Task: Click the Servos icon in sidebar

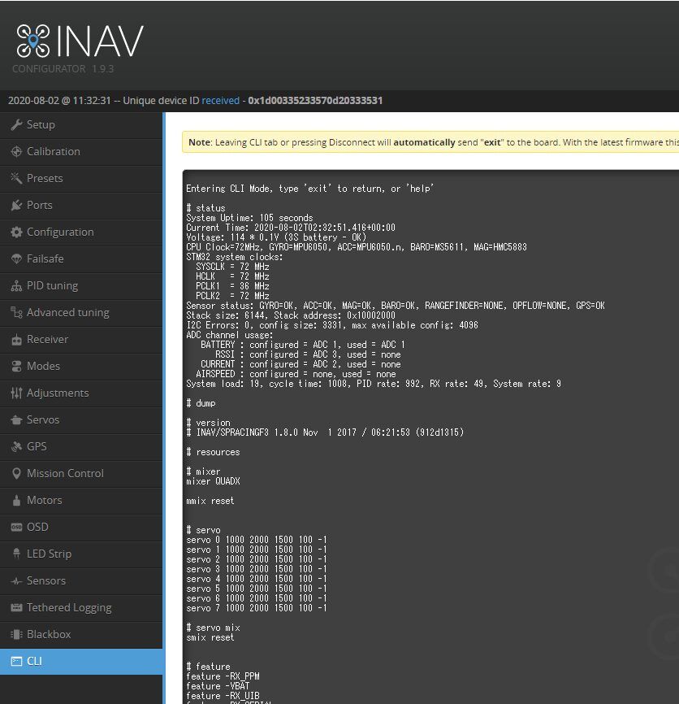Action: [16, 419]
